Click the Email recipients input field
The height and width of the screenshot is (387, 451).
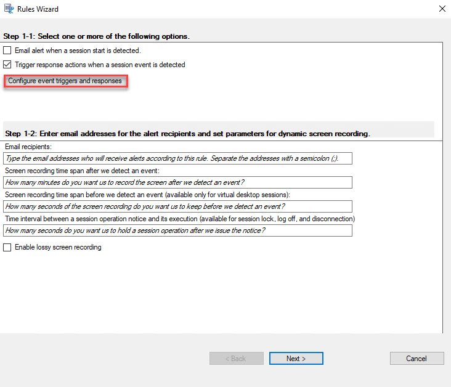(178, 158)
